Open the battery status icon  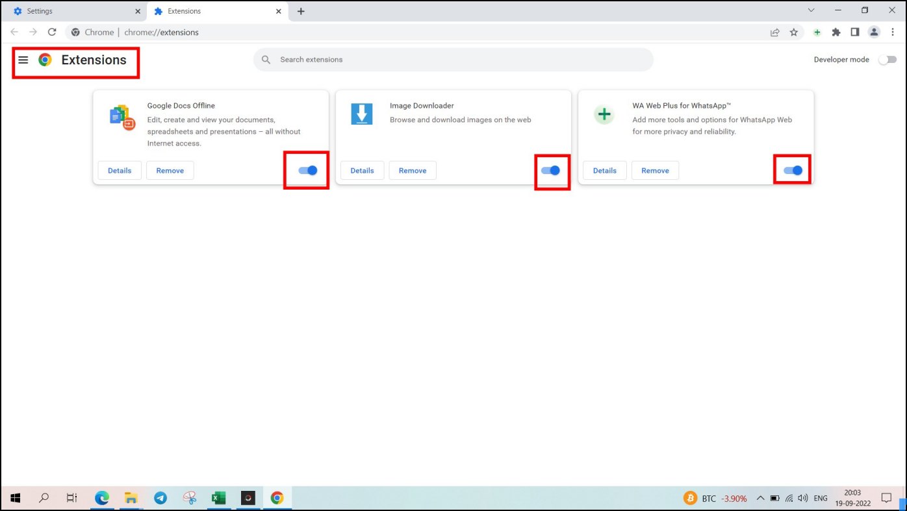click(x=775, y=499)
